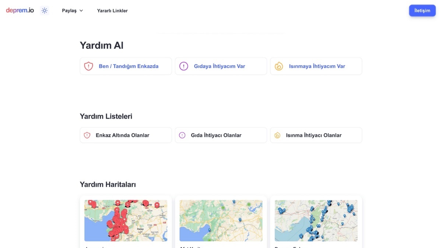Click exclamation icon in Gıda İhtiyacı Olanlar
Image resolution: width=442 pixels, height=248 pixels.
(x=182, y=135)
